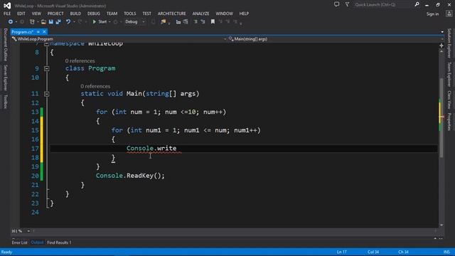
Task: Click the editor vertical scrollbar thumb
Action: tap(441, 117)
